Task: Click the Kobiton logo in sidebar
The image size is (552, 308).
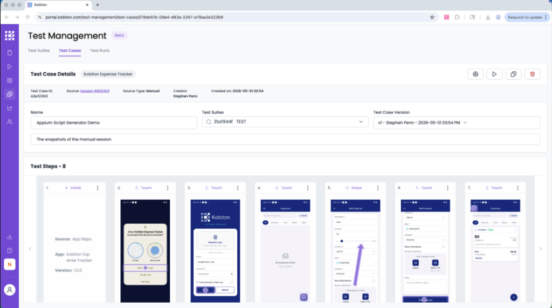Action: click(10, 35)
